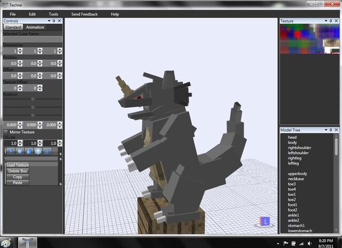This screenshot has height=248, width=342.
Task: Increase the third Offset value
Action: [59, 74]
